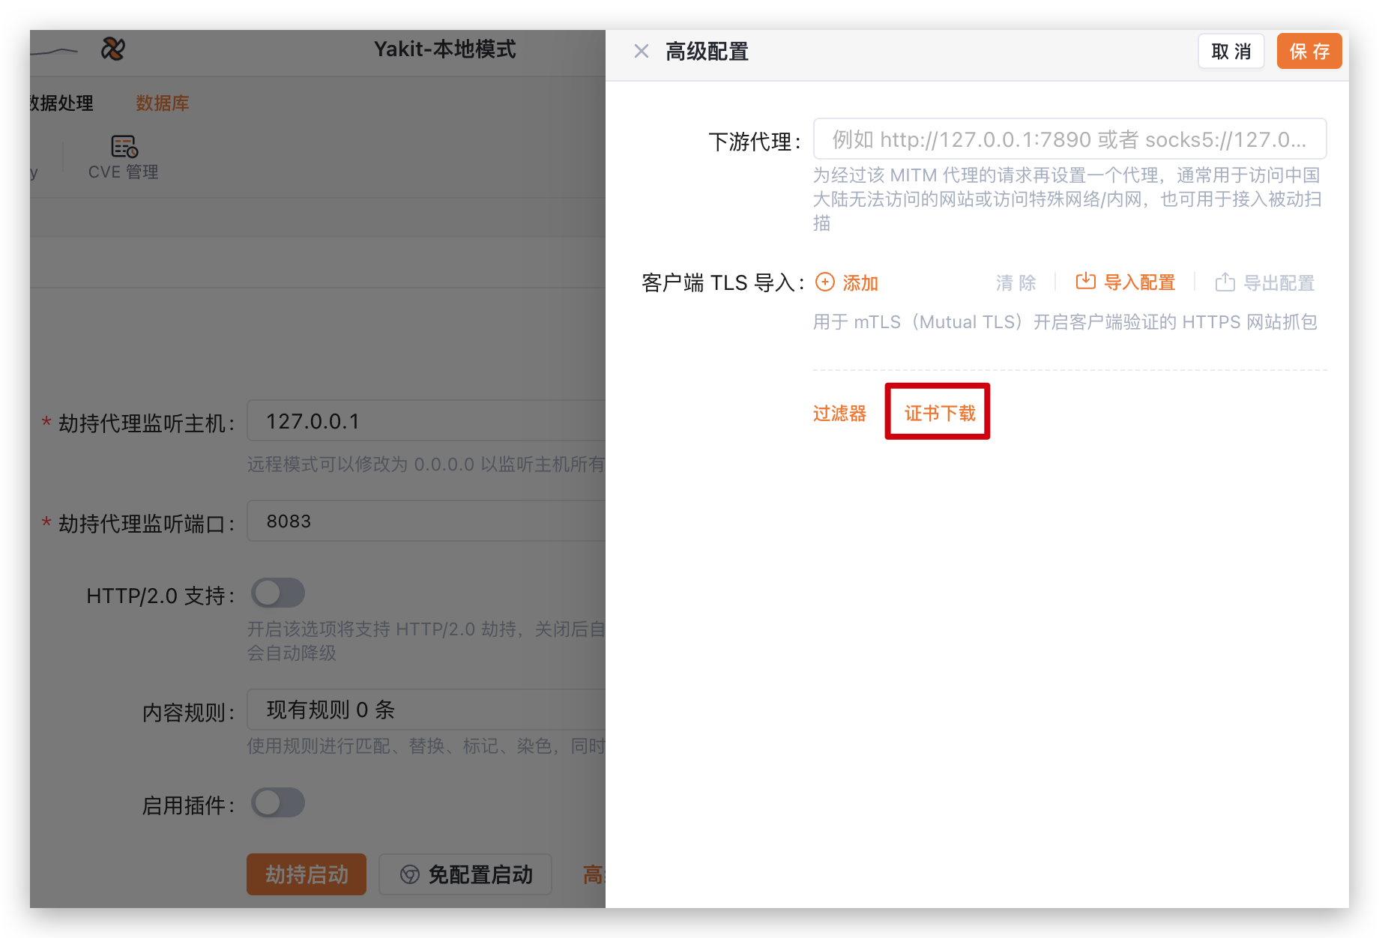Open the 过滤器 link
1379x938 pixels.
coord(839,414)
